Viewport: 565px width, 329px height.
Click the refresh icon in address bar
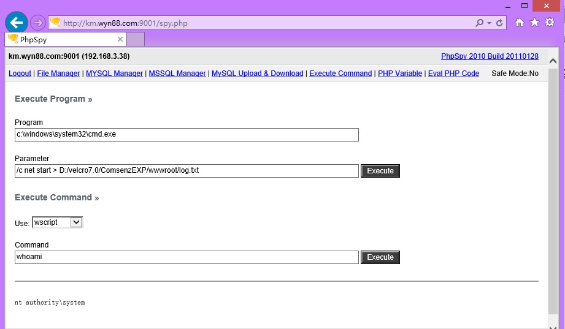(499, 23)
